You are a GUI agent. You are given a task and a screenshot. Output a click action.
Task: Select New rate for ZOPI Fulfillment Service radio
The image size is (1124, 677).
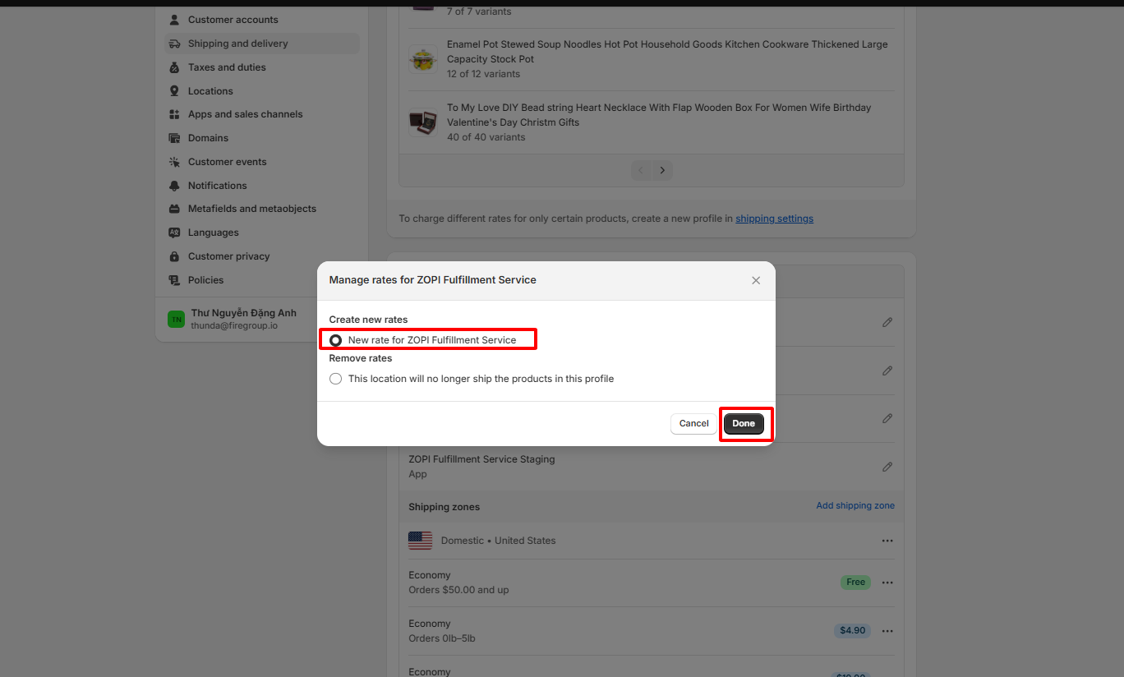(336, 340)
